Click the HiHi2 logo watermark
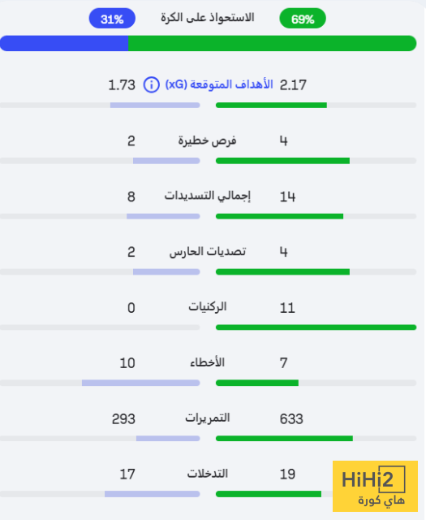Screen dimensions: 426x520 coord(375,486)
